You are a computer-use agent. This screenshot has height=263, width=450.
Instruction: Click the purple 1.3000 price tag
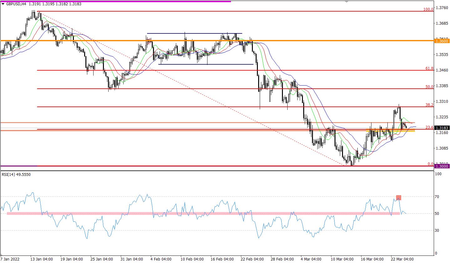point(442,166)
